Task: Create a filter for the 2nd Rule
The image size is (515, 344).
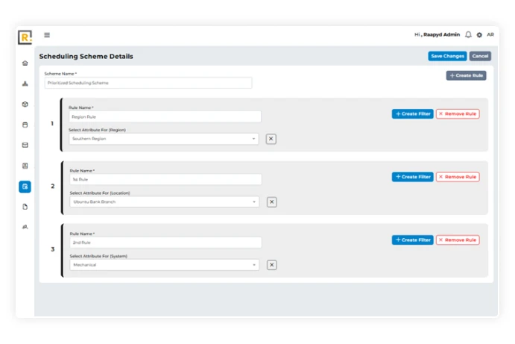Action: [x=412, y=240]
